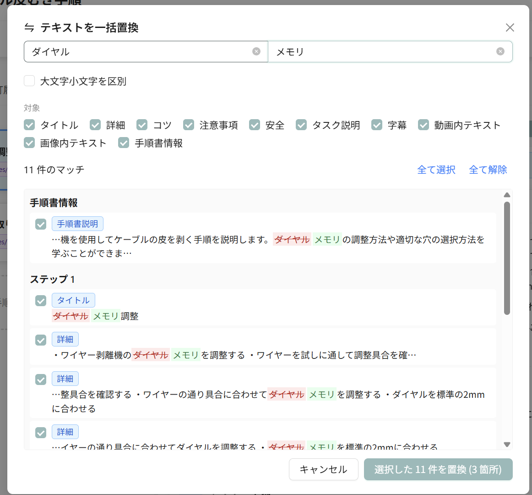Uncheck the 手順書情報 target checkbox
Screen dimensions: 532x495
[x=124, y=143]
